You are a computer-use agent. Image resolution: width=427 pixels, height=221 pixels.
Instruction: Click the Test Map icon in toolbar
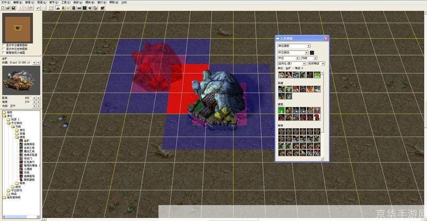(103, 8)
